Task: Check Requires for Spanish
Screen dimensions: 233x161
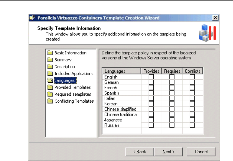Action: click(x=172, y=93)
